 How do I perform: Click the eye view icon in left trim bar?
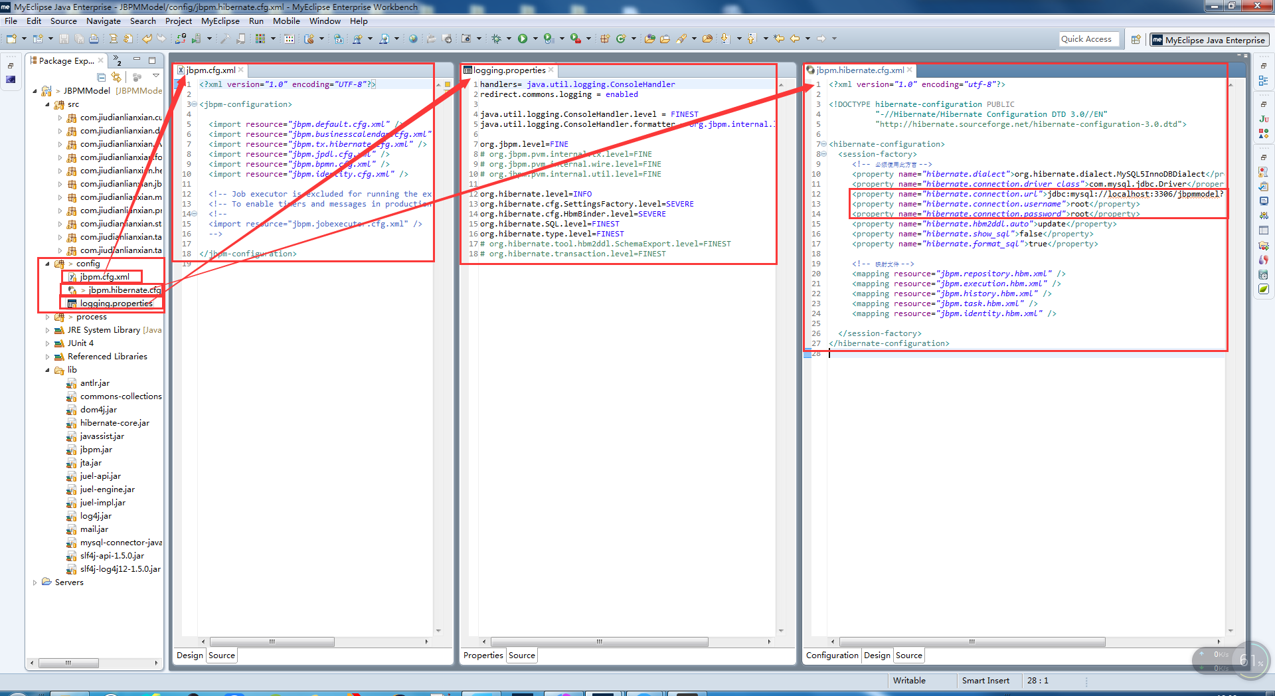click(x=11, y=80)
